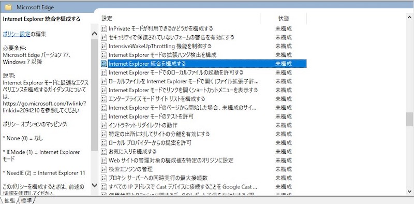
Task: Select エンタープライズ モード サイト リストを構成する
Action: [157, 99]
